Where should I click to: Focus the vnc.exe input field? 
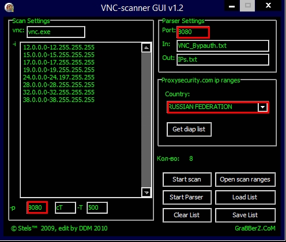coord(56,32)
